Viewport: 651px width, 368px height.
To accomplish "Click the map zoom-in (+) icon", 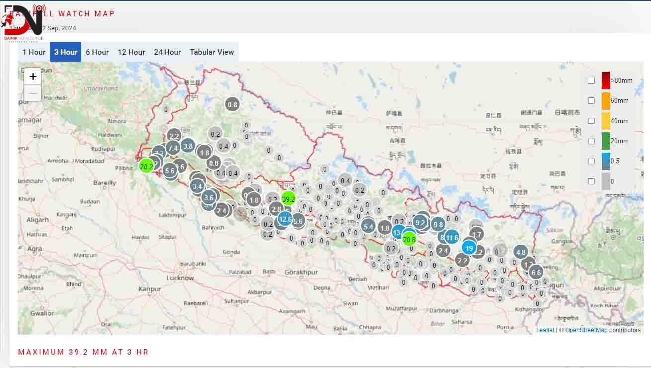I will [32, 76].
